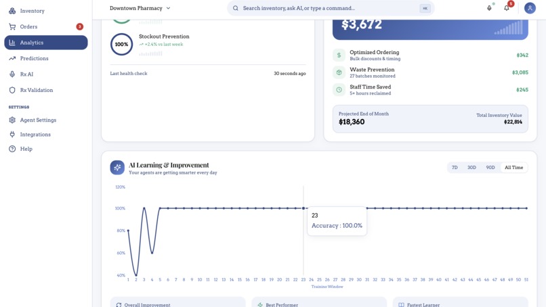Screen dimensions: 546x307
Task: Click the Predictions trend arrow icon
Action: 12,58
